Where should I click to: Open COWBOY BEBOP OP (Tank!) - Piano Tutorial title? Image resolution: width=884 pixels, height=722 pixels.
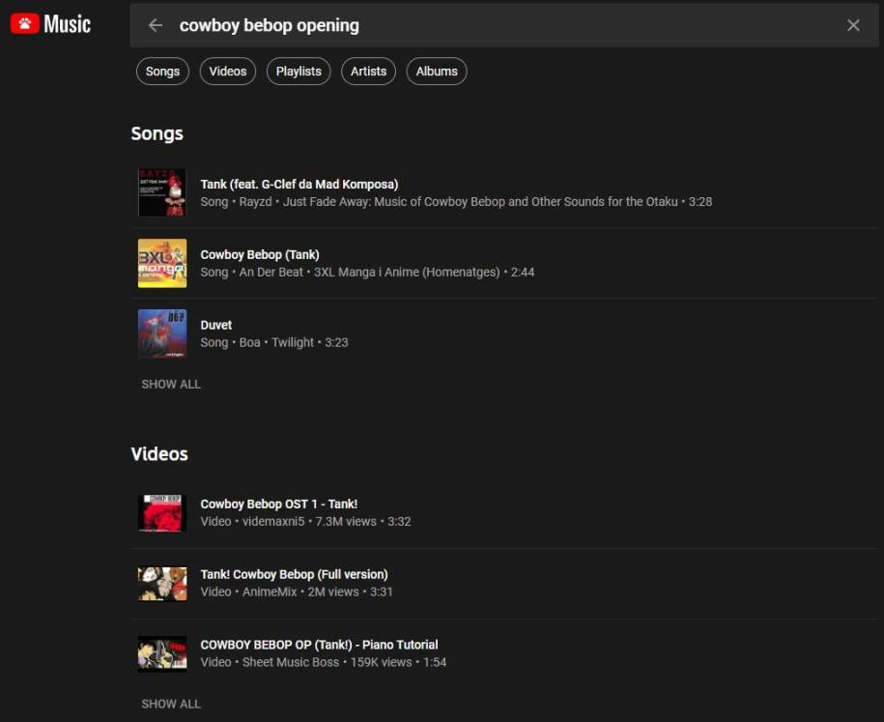(319, 645)
